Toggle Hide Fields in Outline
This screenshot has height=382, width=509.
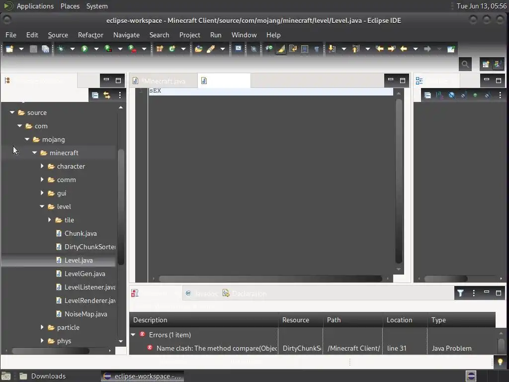[451, 95]
